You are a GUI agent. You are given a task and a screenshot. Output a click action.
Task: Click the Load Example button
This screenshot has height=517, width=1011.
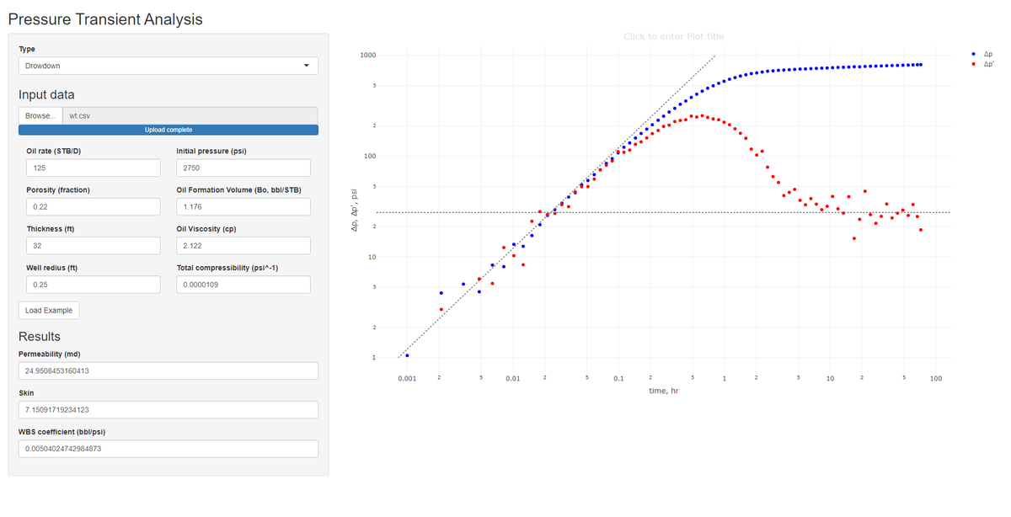49,311
